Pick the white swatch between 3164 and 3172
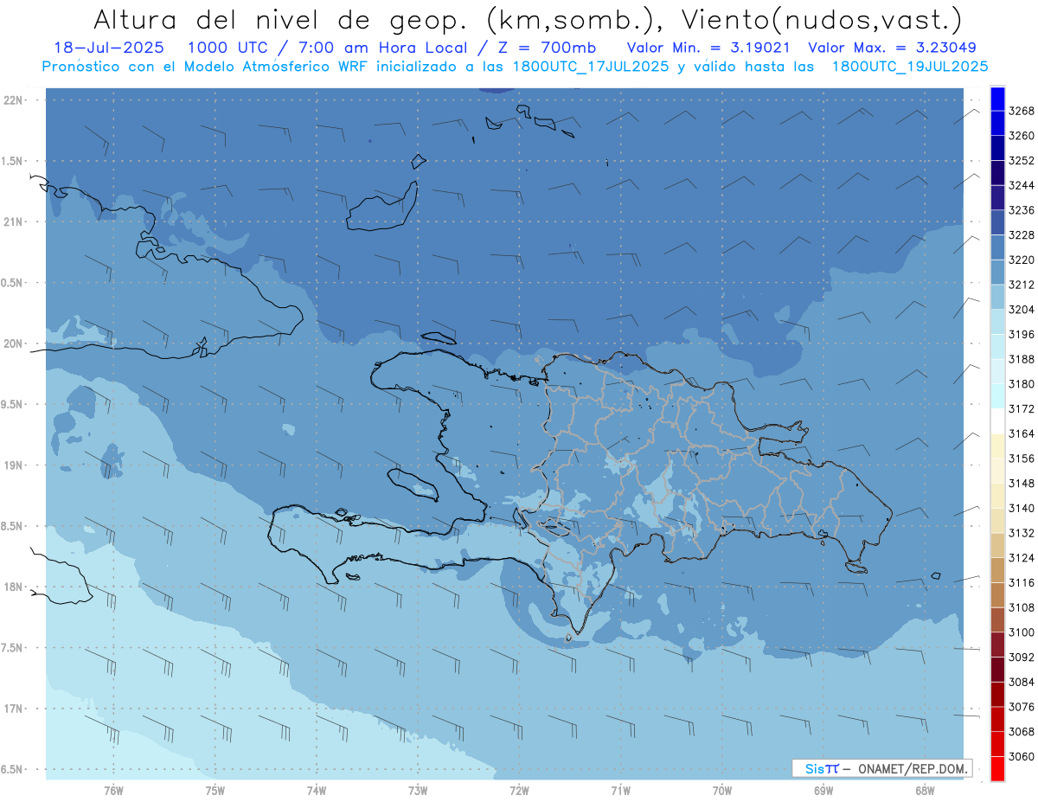This screenshot has width=1038, height=802. [997, 421]
